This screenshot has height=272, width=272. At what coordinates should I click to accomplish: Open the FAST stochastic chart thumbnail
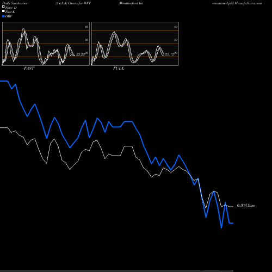tap(46, 44)
